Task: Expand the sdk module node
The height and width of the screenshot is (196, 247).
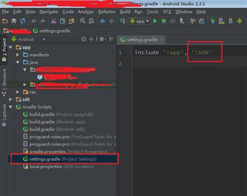Action: [11, 99]
